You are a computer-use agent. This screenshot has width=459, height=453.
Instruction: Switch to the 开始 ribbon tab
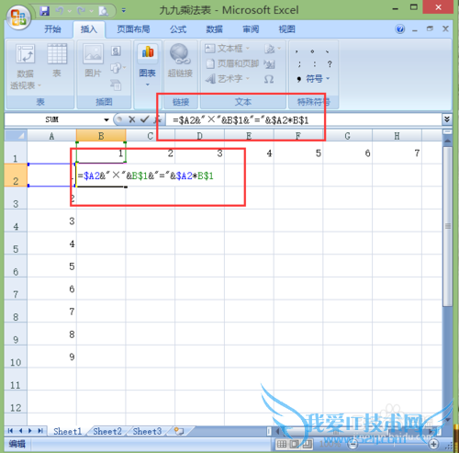click(x=52, y=29)
